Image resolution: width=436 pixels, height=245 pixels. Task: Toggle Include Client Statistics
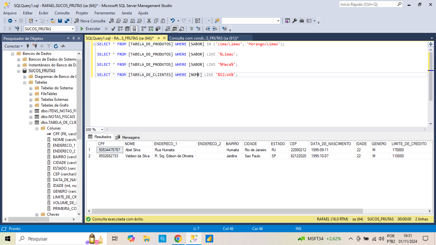point(158,29)
